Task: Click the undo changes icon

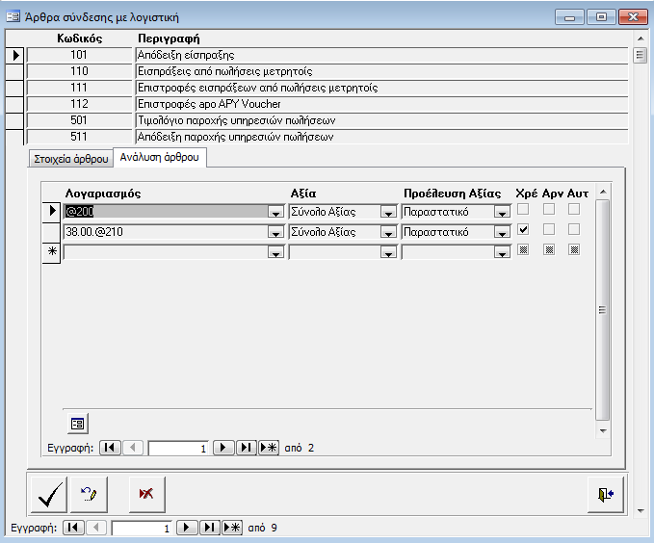Action: [89, 495]
